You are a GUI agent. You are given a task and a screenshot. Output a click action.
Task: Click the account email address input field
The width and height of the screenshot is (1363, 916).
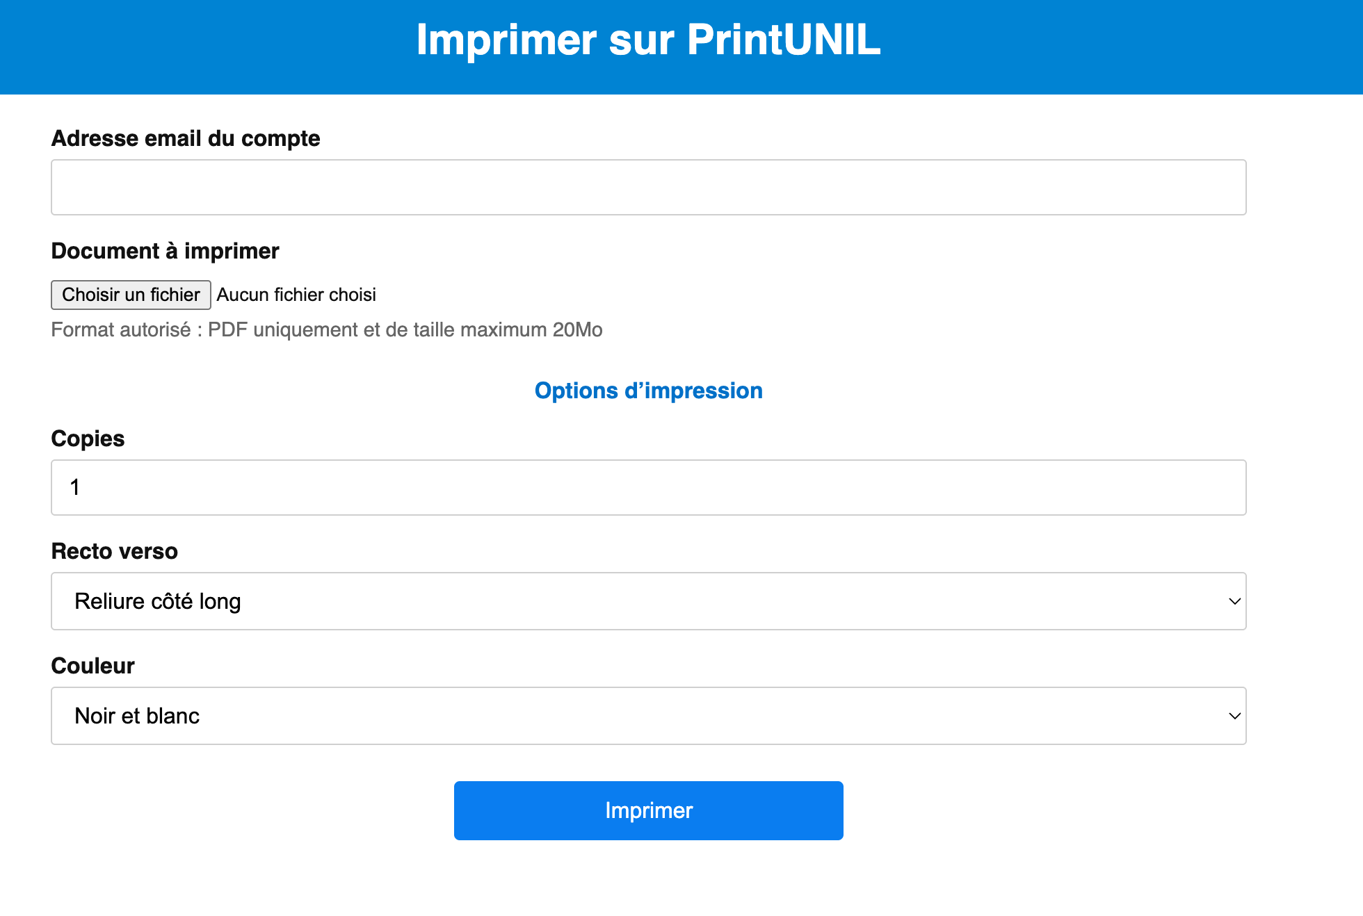pos(648,188)
